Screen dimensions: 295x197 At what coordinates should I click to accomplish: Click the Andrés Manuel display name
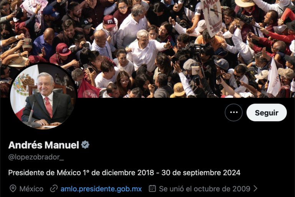44,145
